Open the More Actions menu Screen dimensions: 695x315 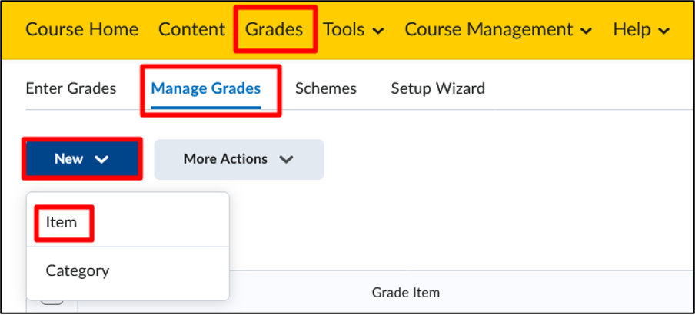pos(239,159)
